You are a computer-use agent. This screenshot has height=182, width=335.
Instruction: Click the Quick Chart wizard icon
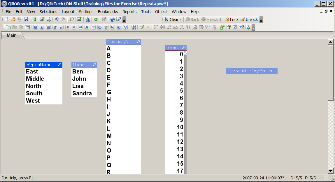[x=87, y=20]
